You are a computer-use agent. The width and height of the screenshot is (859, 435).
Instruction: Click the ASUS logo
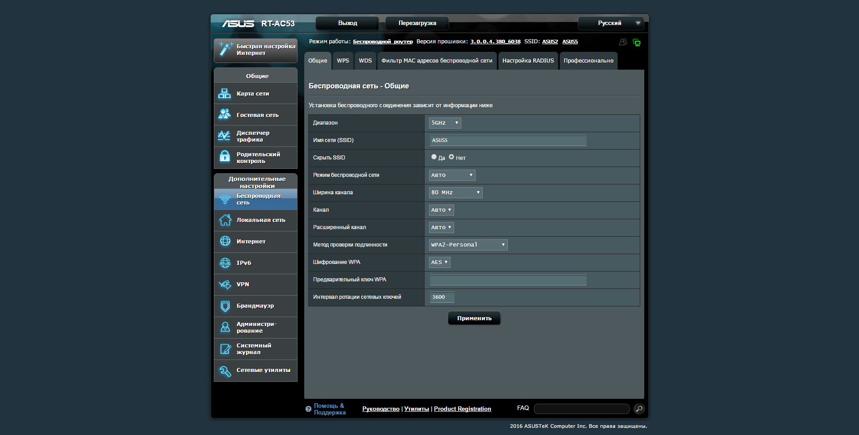click(x=238, y=24)
